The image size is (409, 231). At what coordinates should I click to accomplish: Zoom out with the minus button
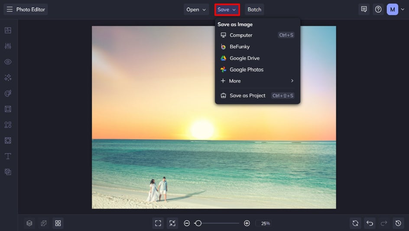(187, 223)
